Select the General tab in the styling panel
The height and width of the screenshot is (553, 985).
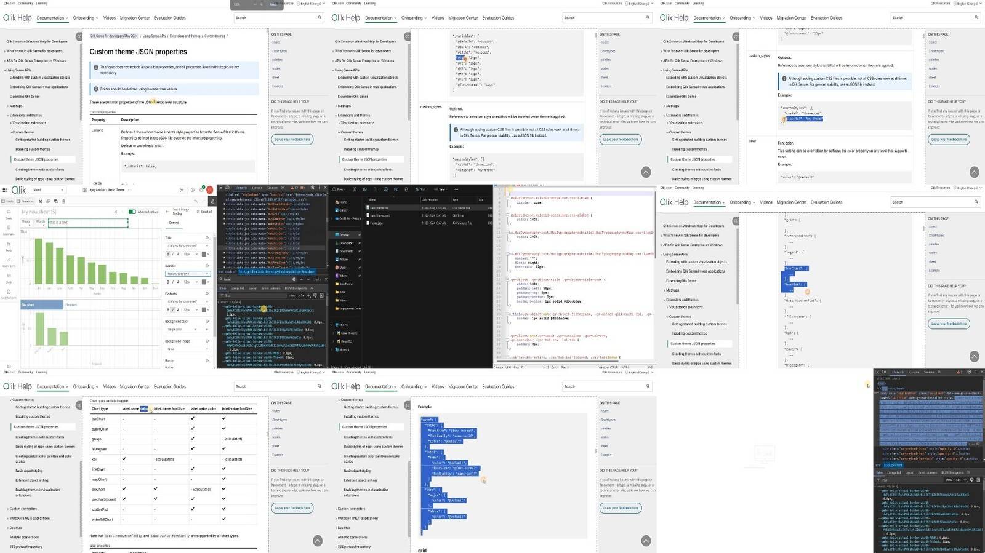174,223
